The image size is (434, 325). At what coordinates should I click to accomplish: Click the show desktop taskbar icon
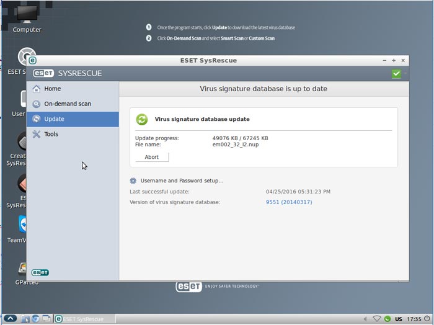(x=46, y=319)
